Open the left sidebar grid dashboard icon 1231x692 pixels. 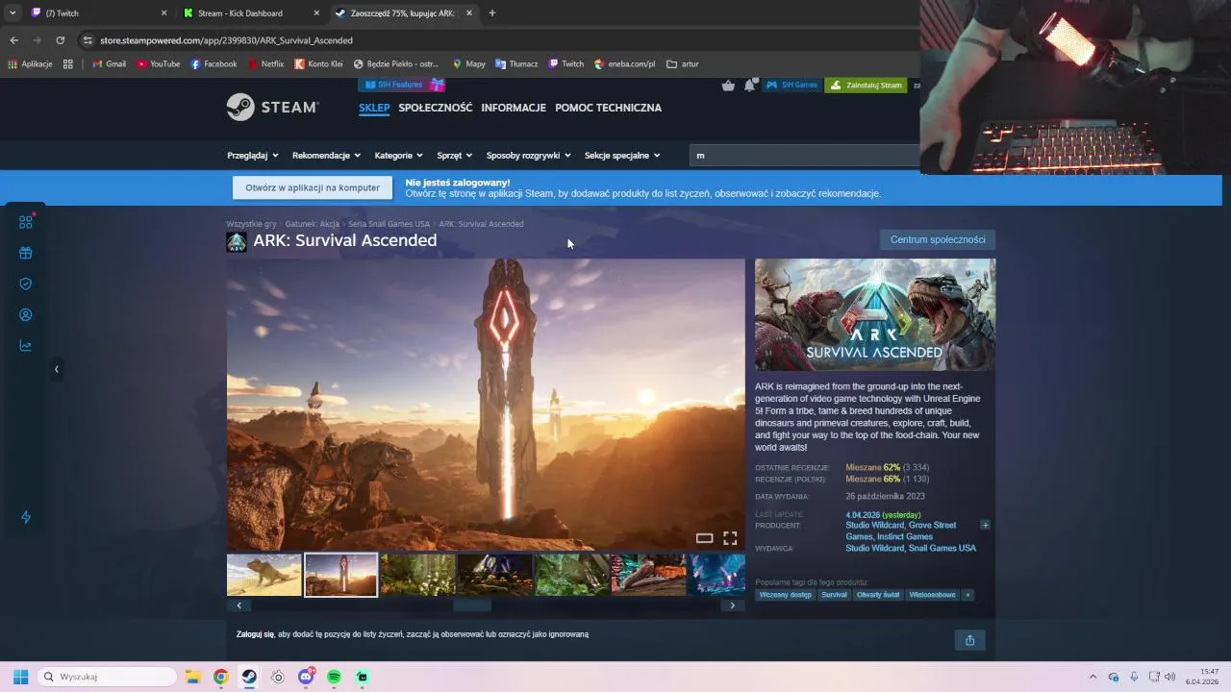coord(26,222)
